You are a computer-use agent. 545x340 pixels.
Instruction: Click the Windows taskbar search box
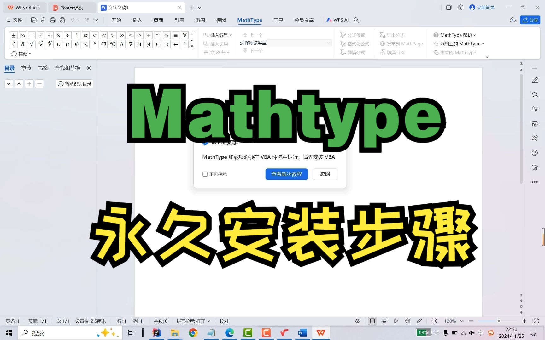(70, 333)
